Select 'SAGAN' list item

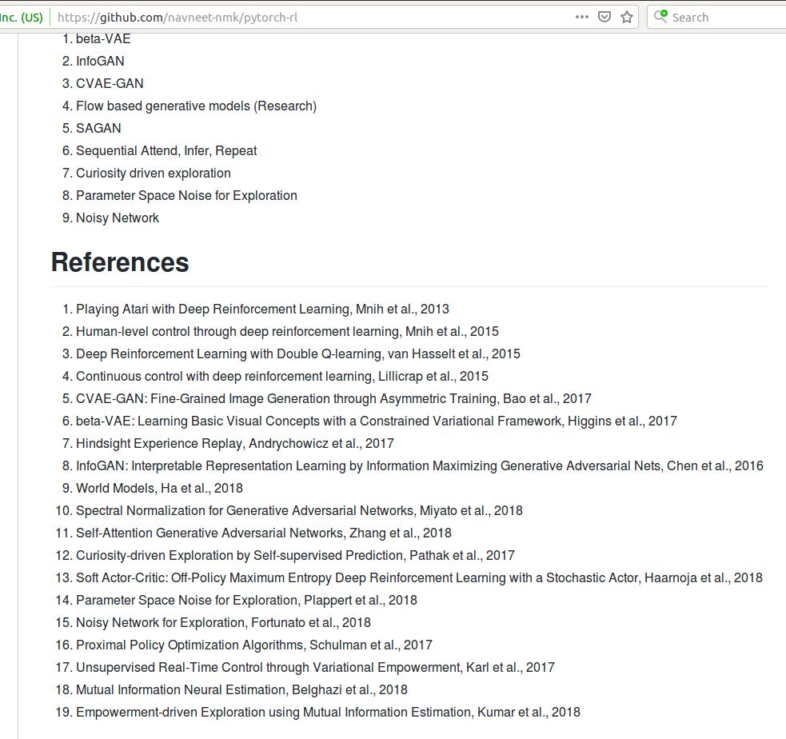98,128
